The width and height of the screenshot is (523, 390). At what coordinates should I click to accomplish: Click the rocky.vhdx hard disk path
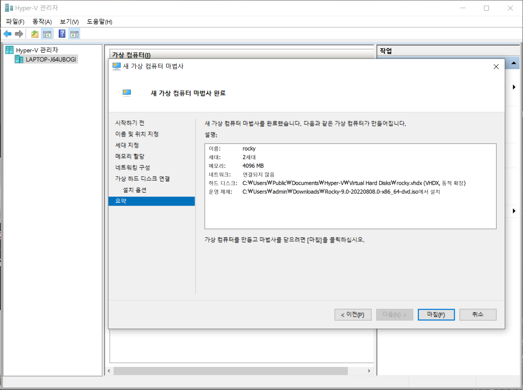pyautogui.click(x=354, y=183)
